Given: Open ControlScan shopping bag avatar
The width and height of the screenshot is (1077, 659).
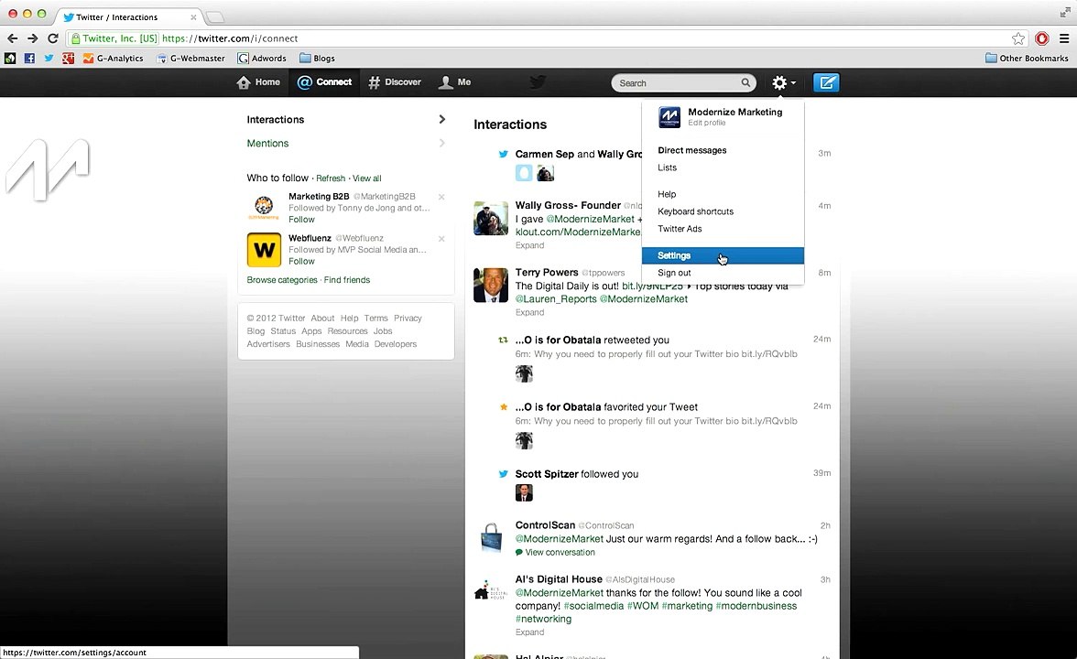Looking at the screenshot, I should click(491, 537).
